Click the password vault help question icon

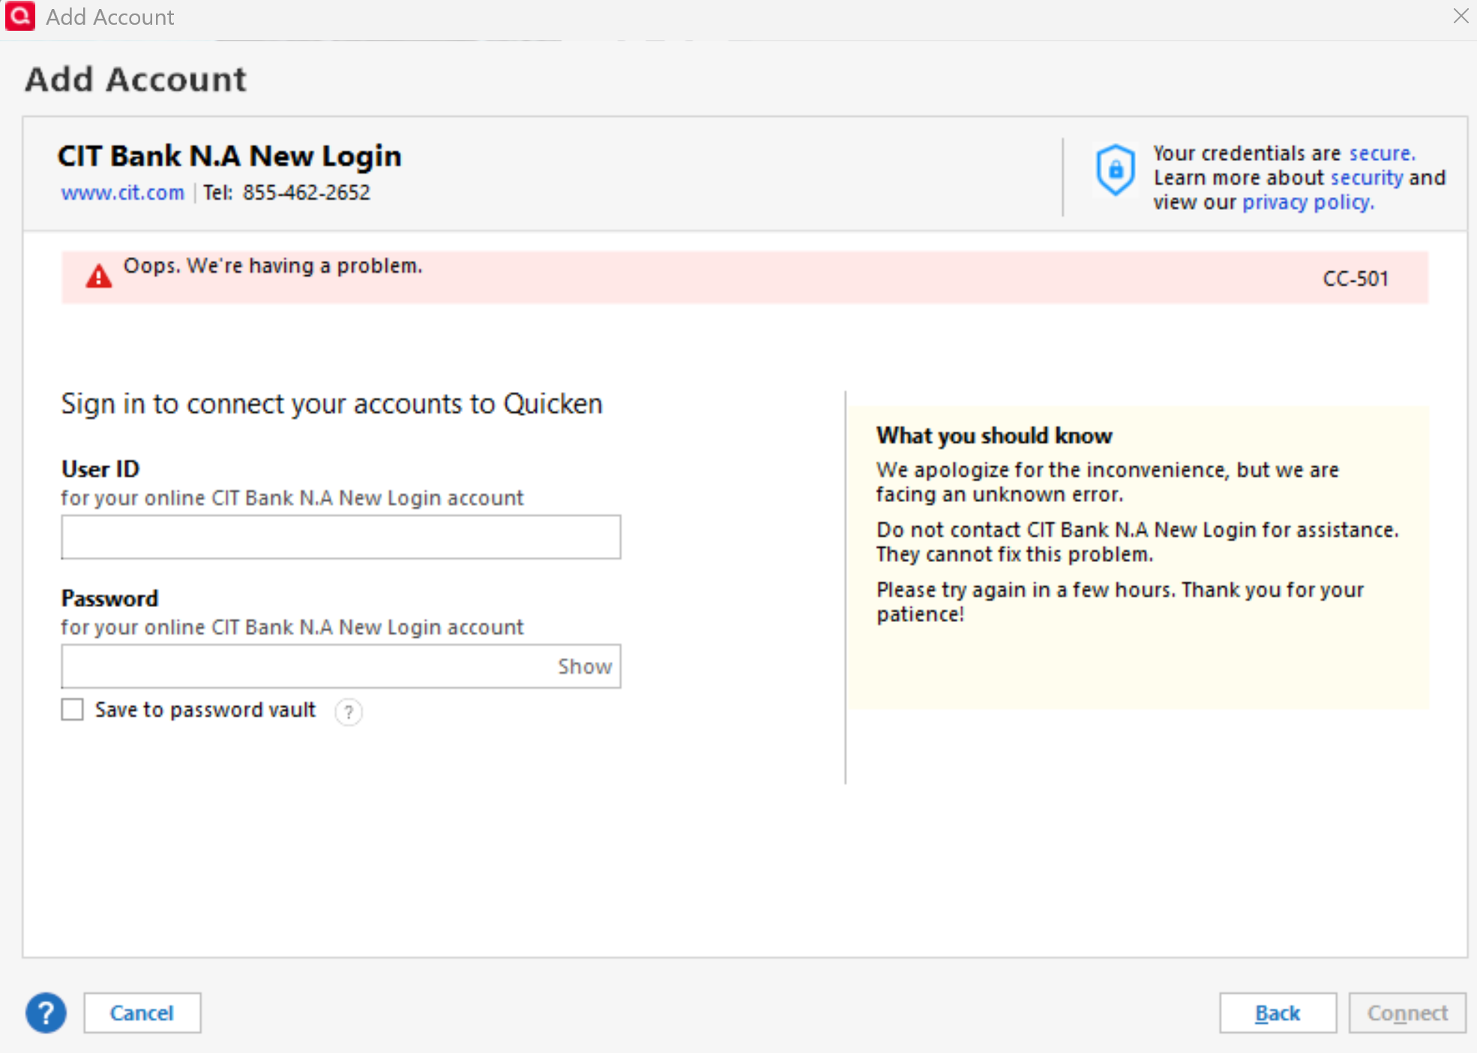(x=349, y=711)
